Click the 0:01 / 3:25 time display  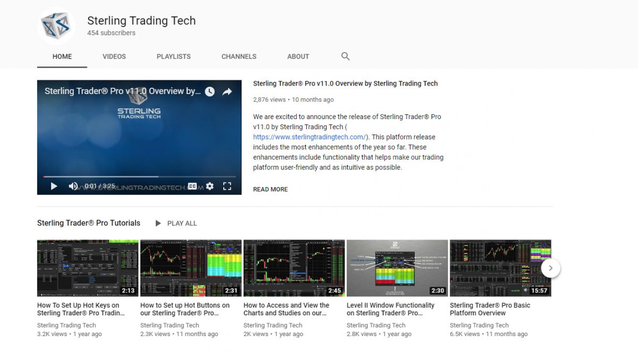[x=100, y=186]
